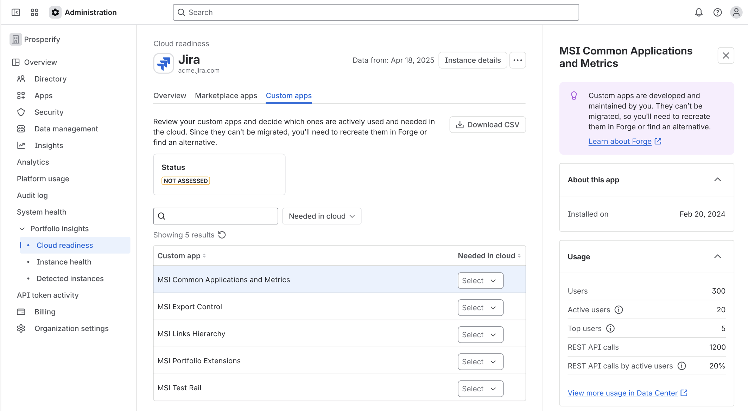Open the Select dropdown for MSI Export Control
Viewport: 748px width, 411px height.
point(480,307)
